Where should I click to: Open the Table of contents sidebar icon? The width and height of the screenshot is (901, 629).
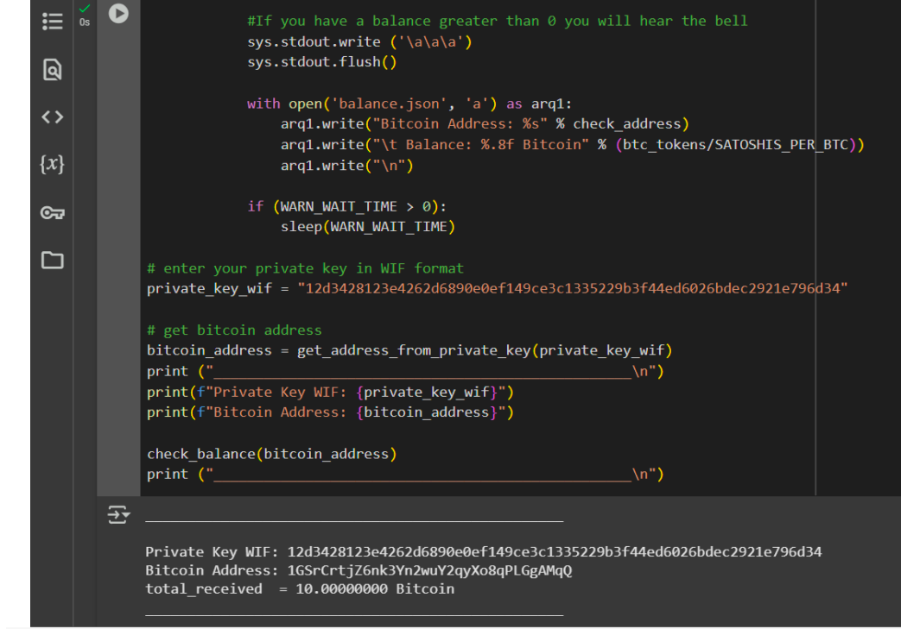click(x=53, y=22)
